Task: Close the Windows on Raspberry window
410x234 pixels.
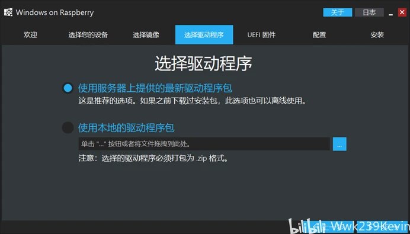Action: click(x=402, y=12)
